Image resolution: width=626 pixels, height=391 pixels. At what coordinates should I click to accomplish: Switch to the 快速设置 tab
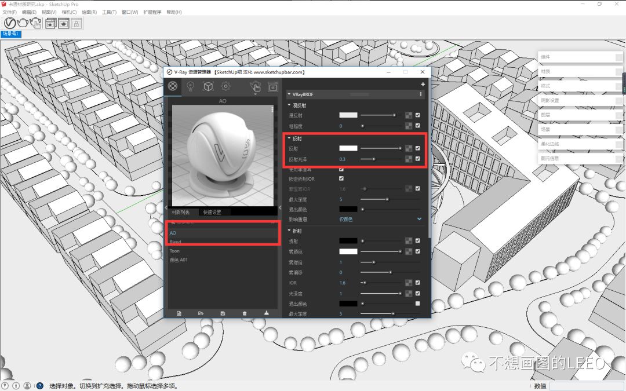pos(212,213)
